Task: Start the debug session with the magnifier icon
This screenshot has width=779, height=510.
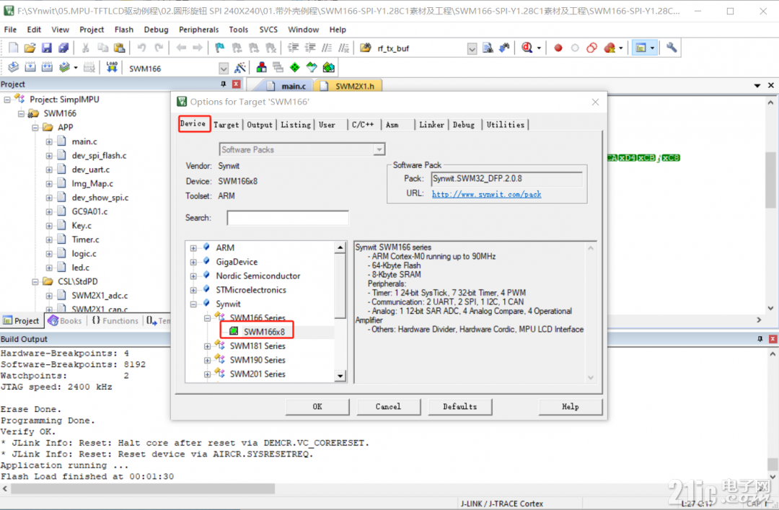Action: (x=527, y=48)
